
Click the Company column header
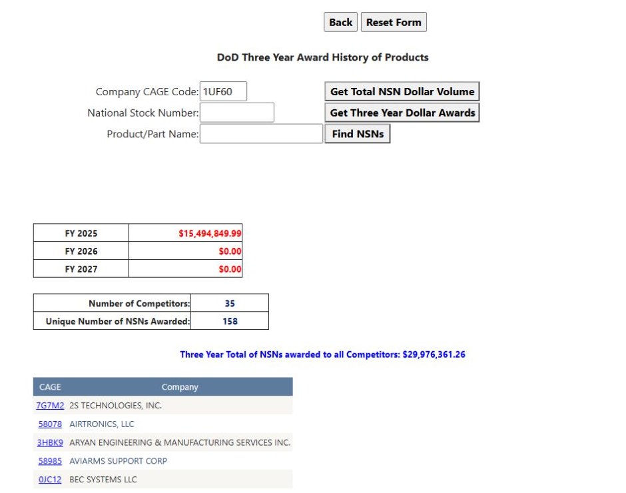point(180,386)
